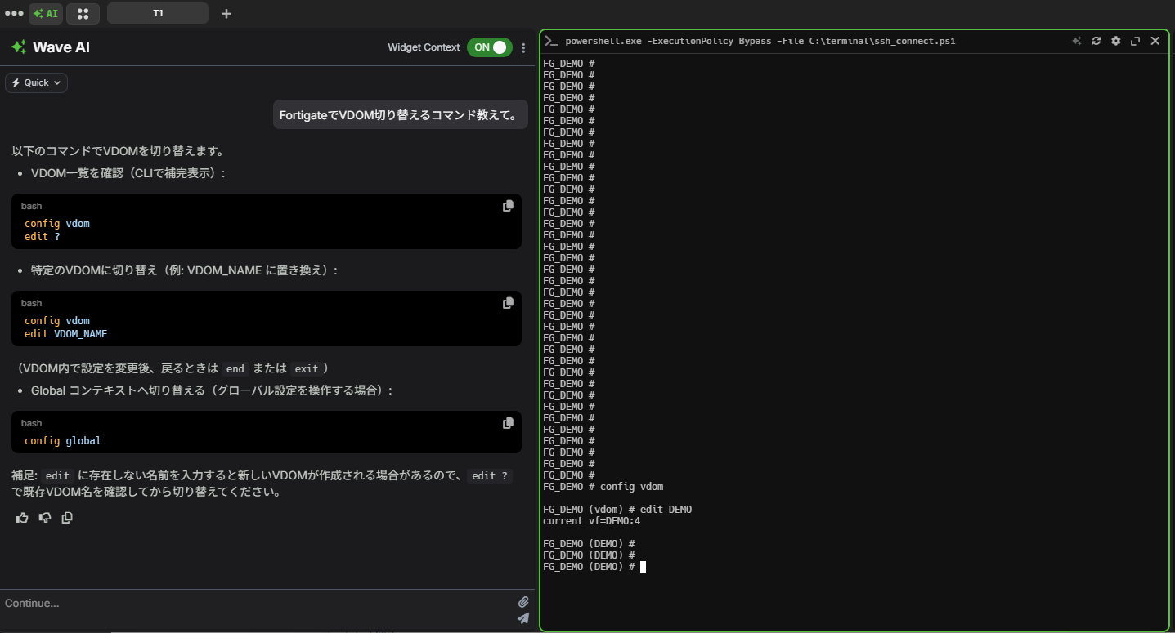Viewport: 1175px width, 633px height.
Task: Copy the 'edit ?' code block
Action: (x=508, y=206)
